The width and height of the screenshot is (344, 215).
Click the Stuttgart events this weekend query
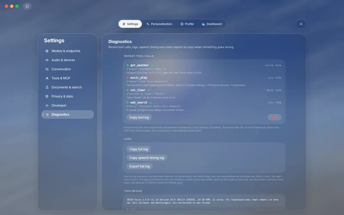(154, 106)
